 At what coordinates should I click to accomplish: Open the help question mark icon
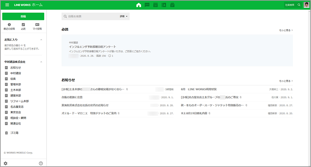tap(41, 163)
